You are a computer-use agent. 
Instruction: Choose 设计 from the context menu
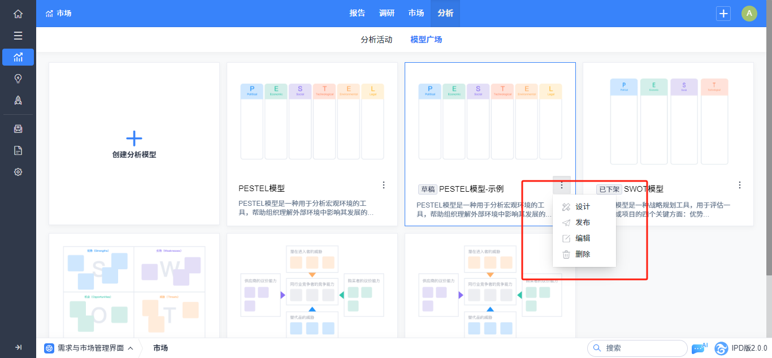(x=582, y=207)
